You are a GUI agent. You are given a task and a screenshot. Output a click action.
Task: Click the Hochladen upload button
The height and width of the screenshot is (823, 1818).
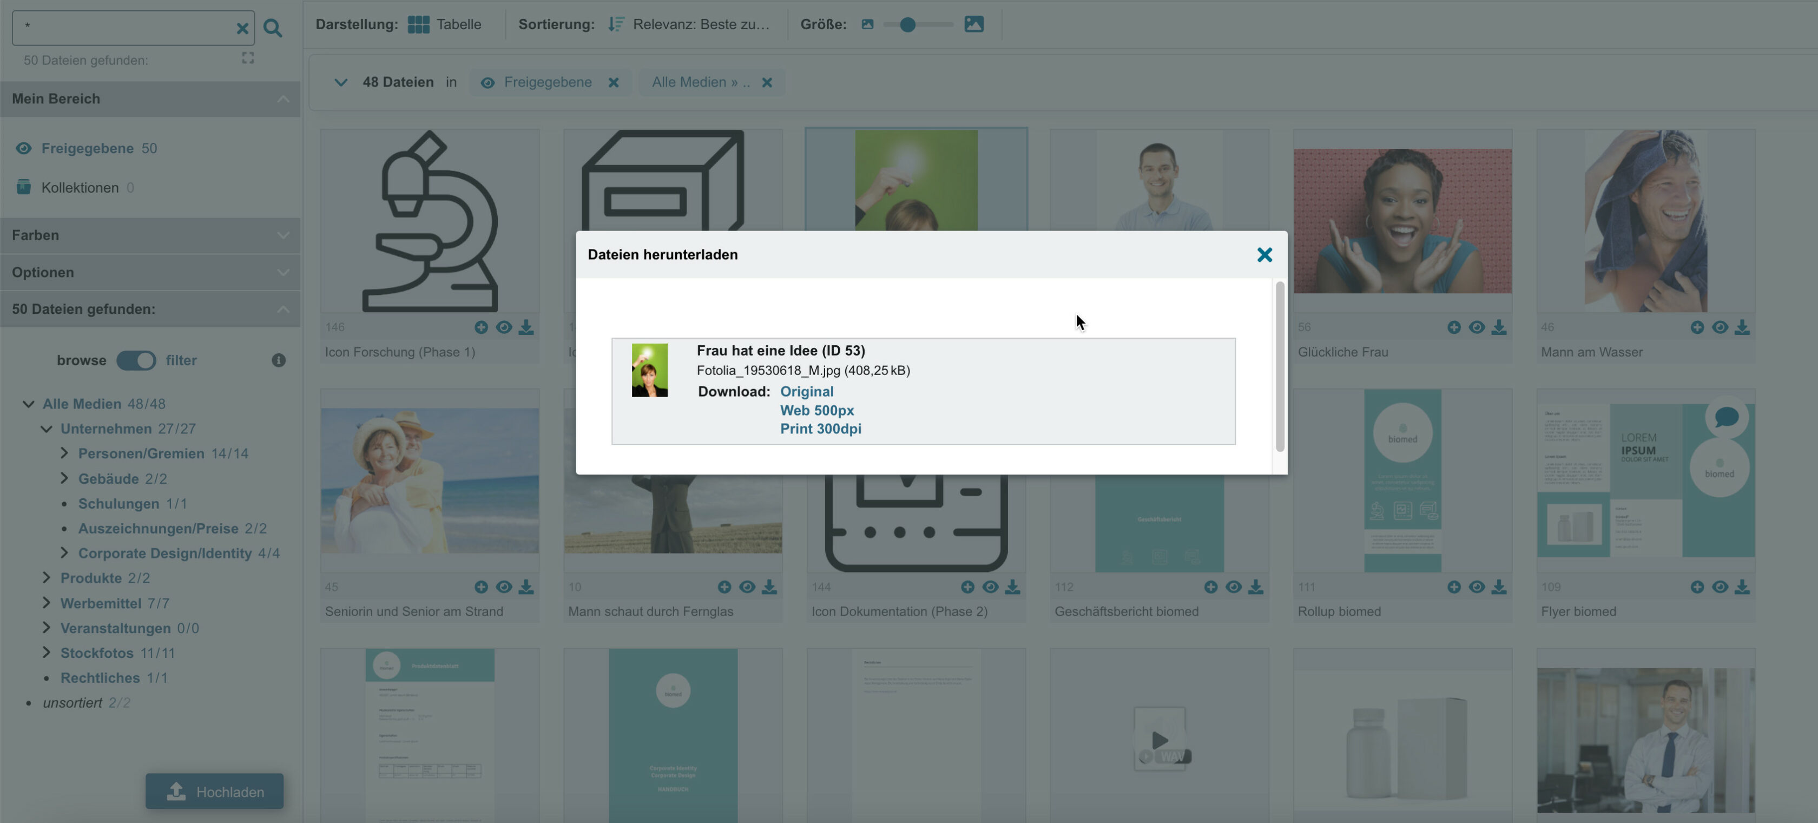215,792
